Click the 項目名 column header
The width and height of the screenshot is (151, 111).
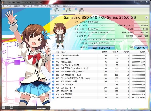79,52
